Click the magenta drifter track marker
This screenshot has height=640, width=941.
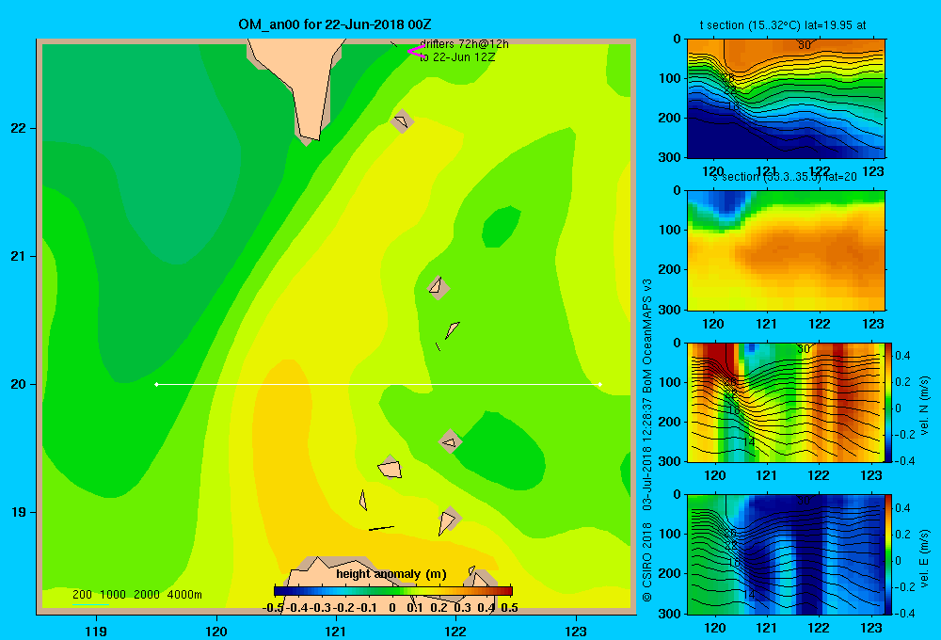416,52
